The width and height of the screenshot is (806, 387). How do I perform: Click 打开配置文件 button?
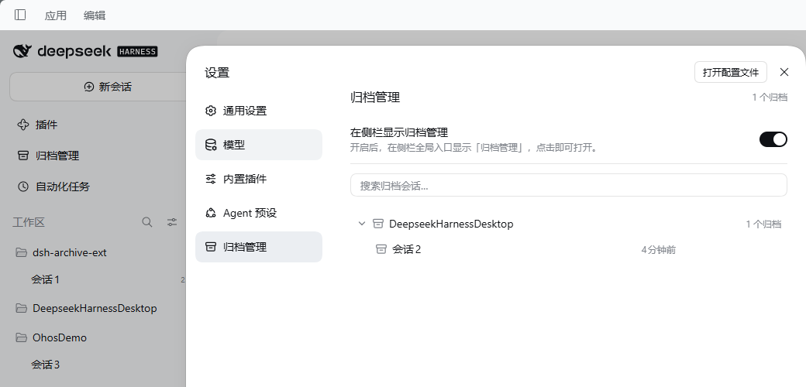730,73
